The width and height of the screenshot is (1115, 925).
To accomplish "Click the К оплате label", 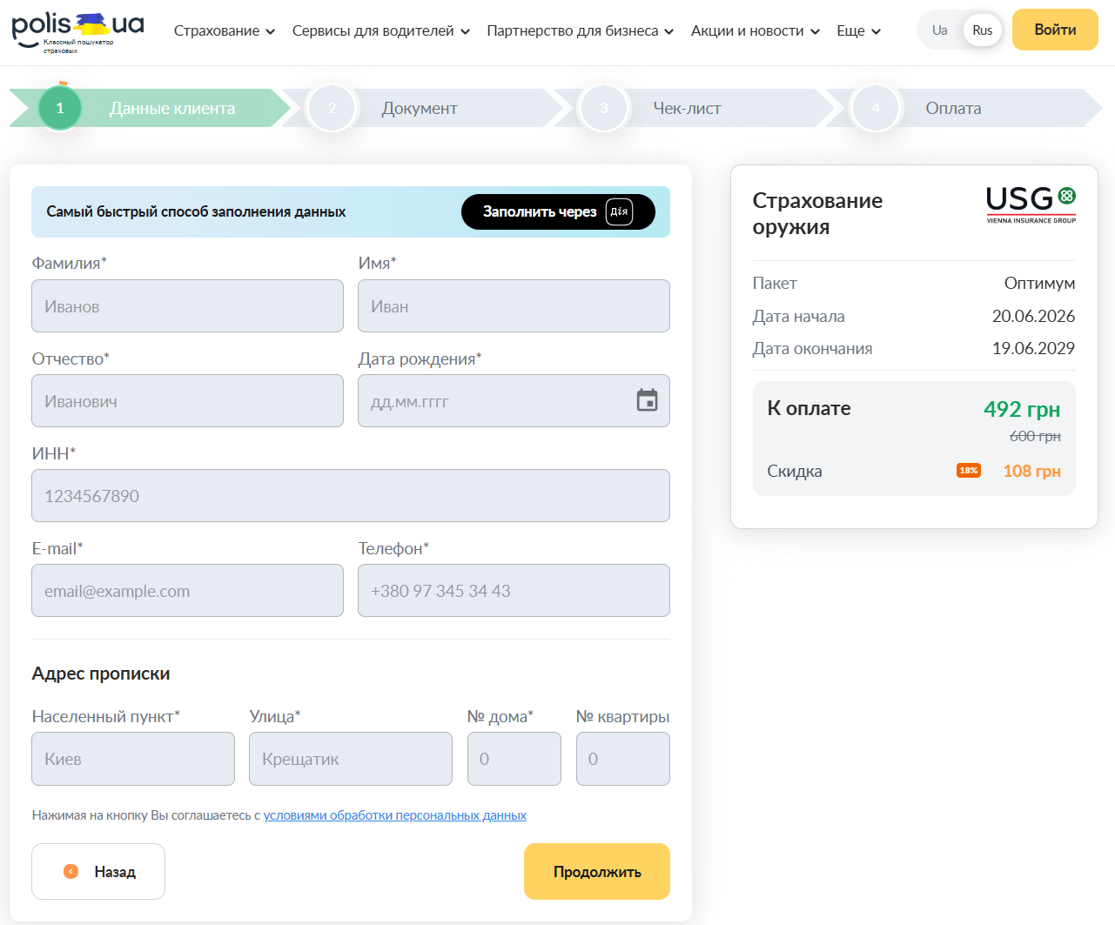I will pos(809,408).
